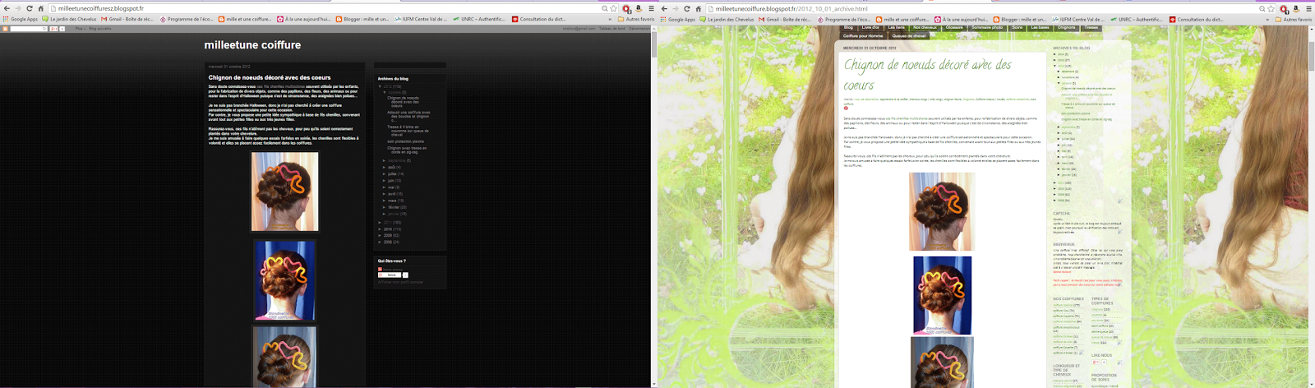Click Déconnexion in the dark blog navbar

pyautogui.click(x=639, y=29)
